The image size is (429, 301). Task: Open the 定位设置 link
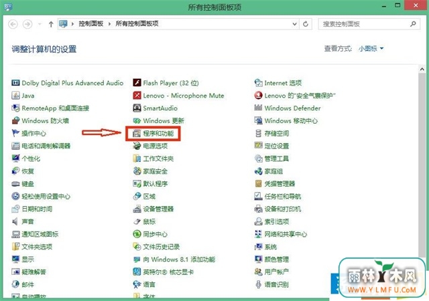tap(277, 146)
